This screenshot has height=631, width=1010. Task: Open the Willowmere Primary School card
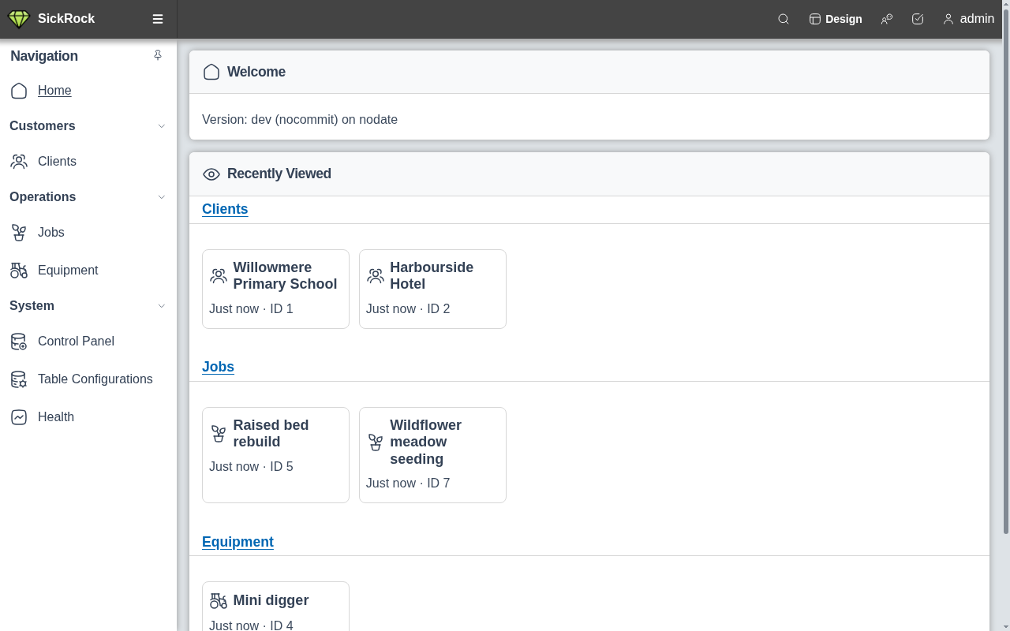click(275, 289)
